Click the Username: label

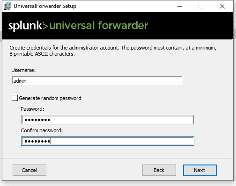23,70
